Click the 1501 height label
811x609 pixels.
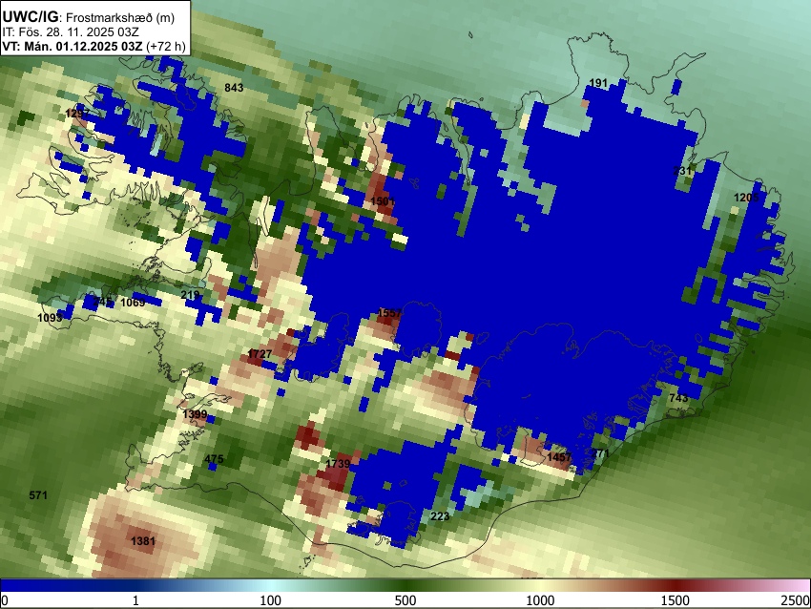[x=383, y=200]
